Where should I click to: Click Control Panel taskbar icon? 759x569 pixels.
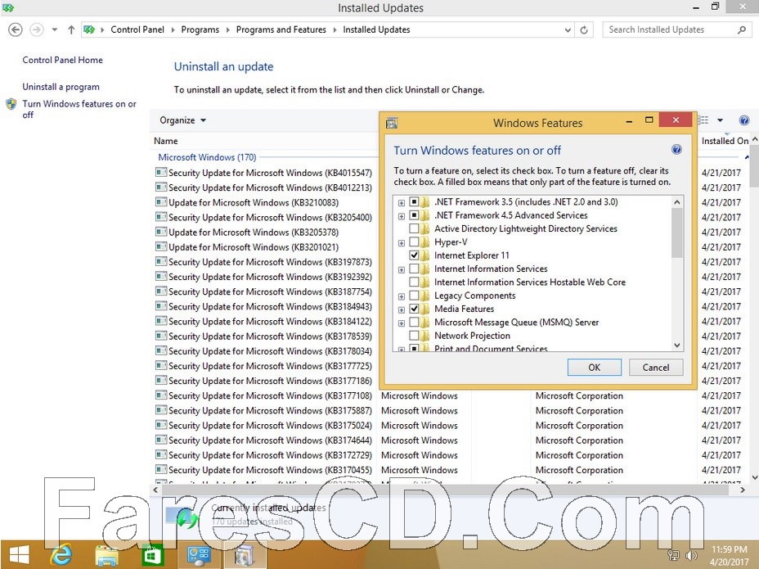[198, 555]
